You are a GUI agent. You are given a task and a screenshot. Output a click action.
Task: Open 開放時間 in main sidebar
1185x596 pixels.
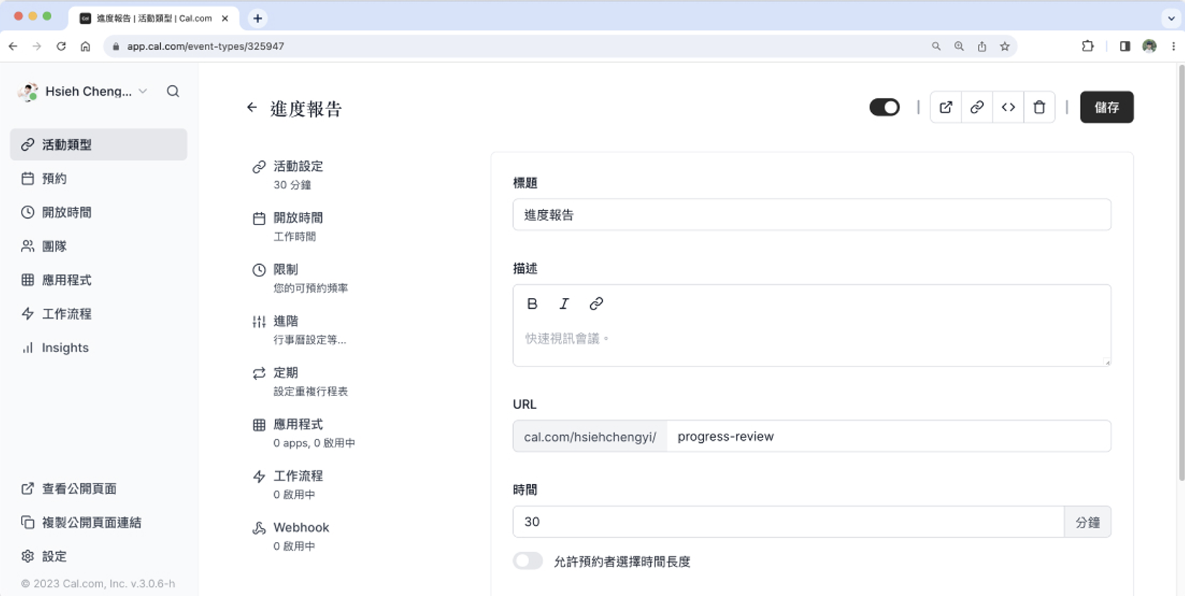pyautogui.click(x=99, y=212)
